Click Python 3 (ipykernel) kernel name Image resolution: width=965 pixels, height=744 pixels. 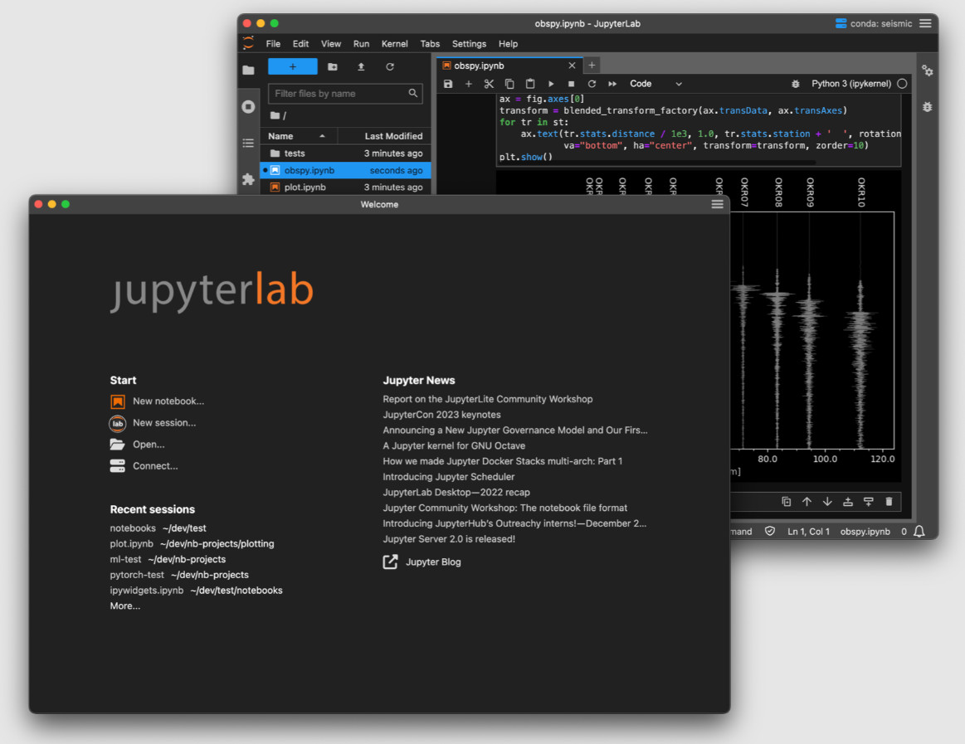click(x=851, y=84)
